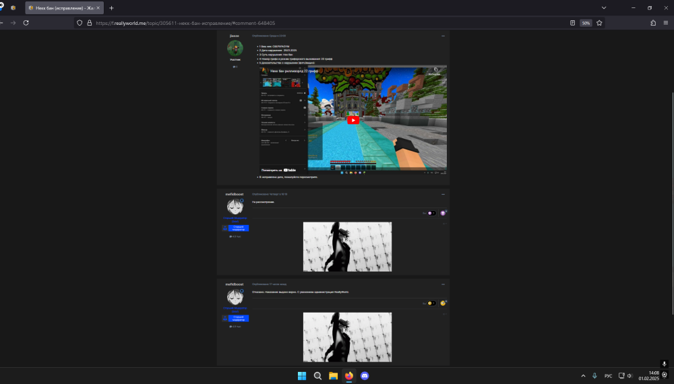
Task: Open the 'Опубликовано 17 часов назад' timestamp
Action: coord(269,284)
